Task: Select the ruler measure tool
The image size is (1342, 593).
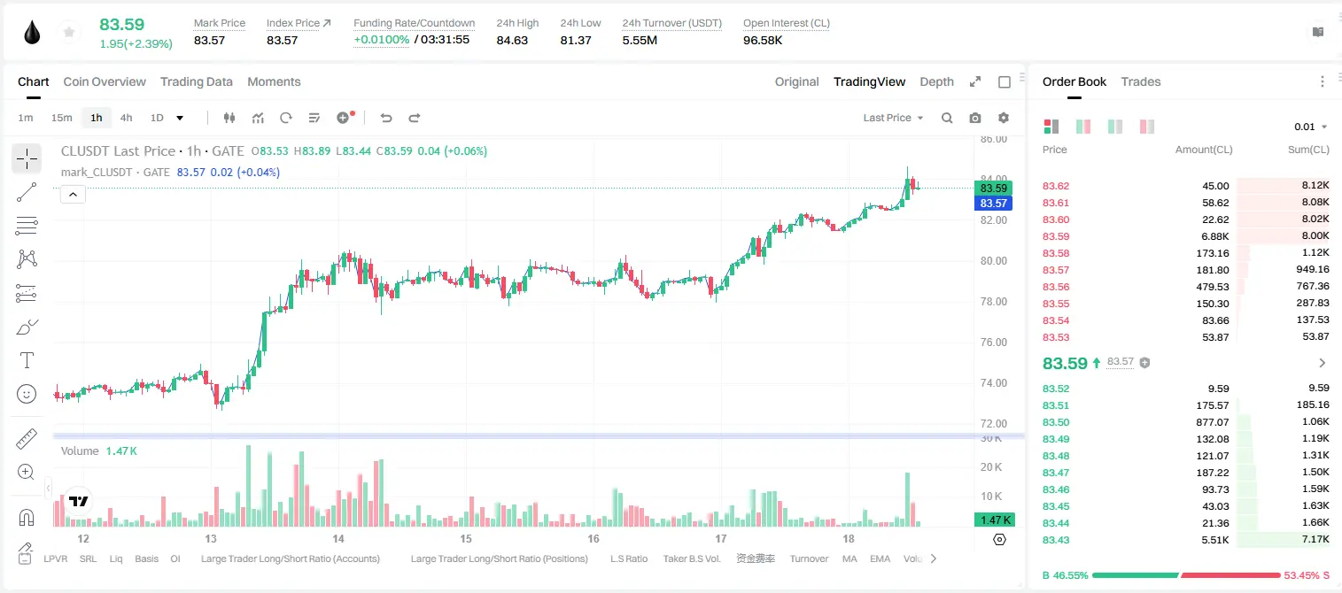Action: (27, 439)
